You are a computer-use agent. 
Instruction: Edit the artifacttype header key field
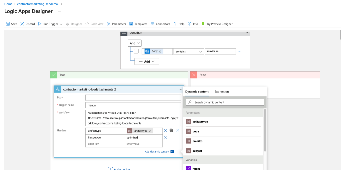pyautogui.click(x=105, y=131)
